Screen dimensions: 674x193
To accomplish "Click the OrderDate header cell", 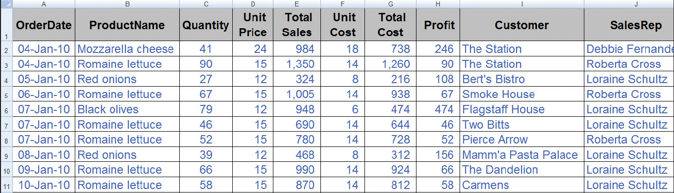I will tap(44, 25).
